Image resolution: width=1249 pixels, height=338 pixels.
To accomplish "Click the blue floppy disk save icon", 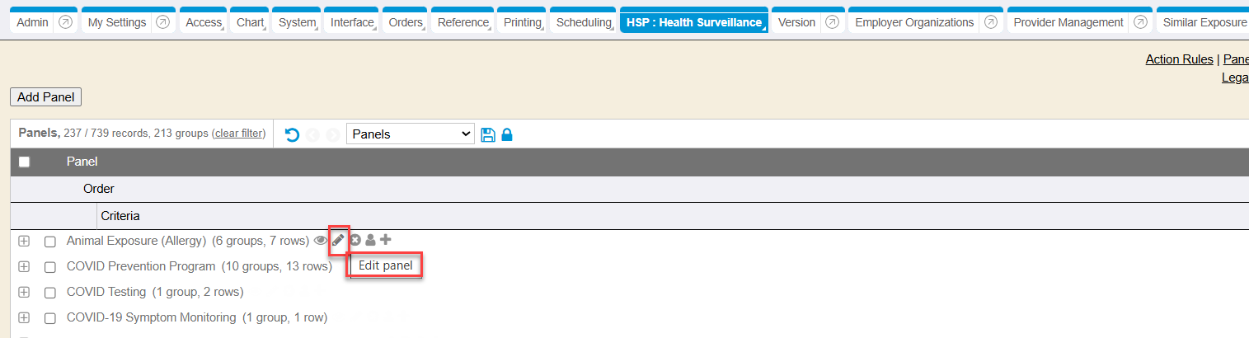I will pyautogui.click(x=488, y=134).
